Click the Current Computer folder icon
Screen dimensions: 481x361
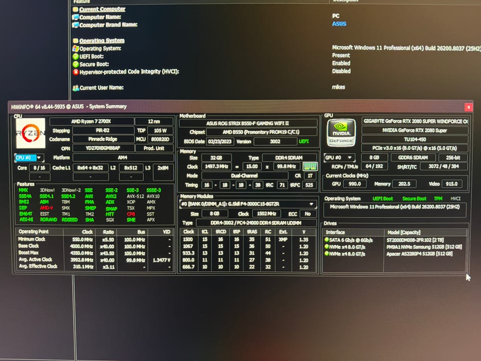pos(76,9)
